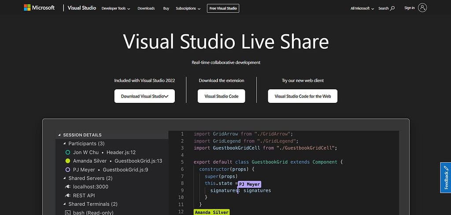Click the Microsoft logo

[39, 8]
